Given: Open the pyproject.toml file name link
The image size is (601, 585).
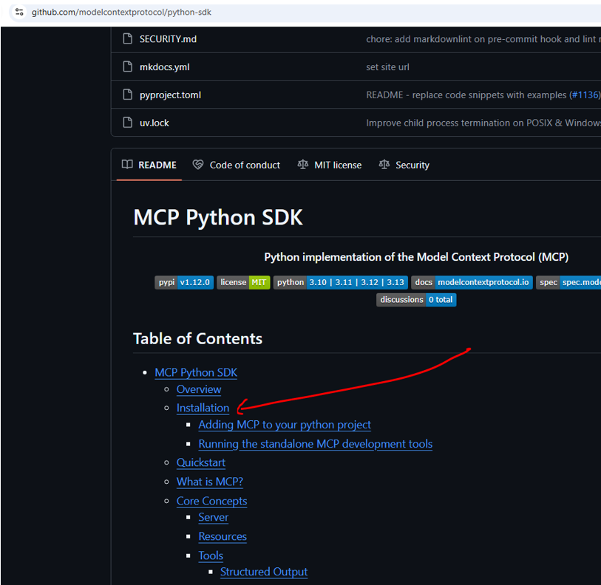Looking at the screenshot, I should pos(170,95).
